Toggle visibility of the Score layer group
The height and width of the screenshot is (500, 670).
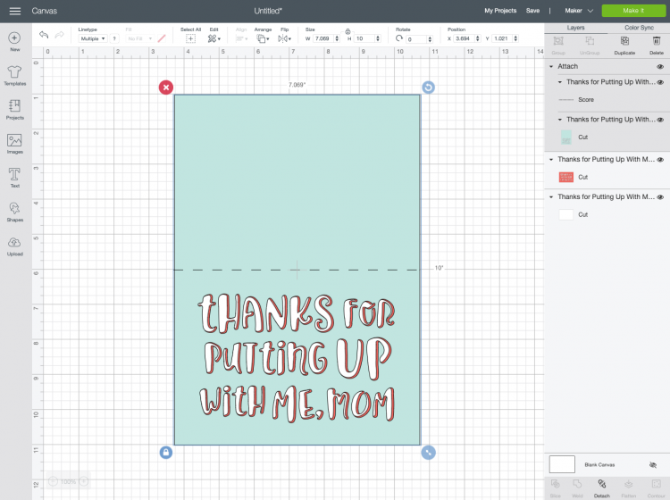(660, 82)
